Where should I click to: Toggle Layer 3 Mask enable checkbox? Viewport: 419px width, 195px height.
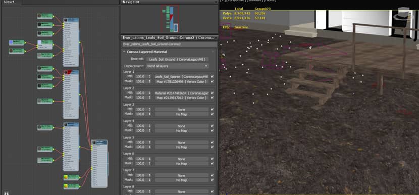(x=212, y=114)
